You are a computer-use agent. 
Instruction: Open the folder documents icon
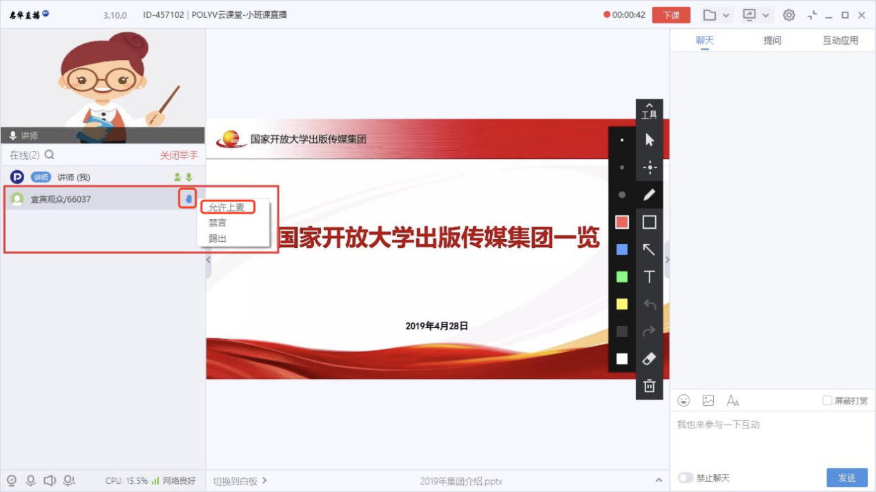click(x=710, y=15)
